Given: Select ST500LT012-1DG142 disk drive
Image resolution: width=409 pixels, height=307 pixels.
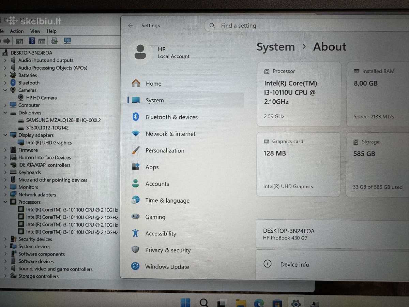Looking at the screenshot, I should coord(47,128).
